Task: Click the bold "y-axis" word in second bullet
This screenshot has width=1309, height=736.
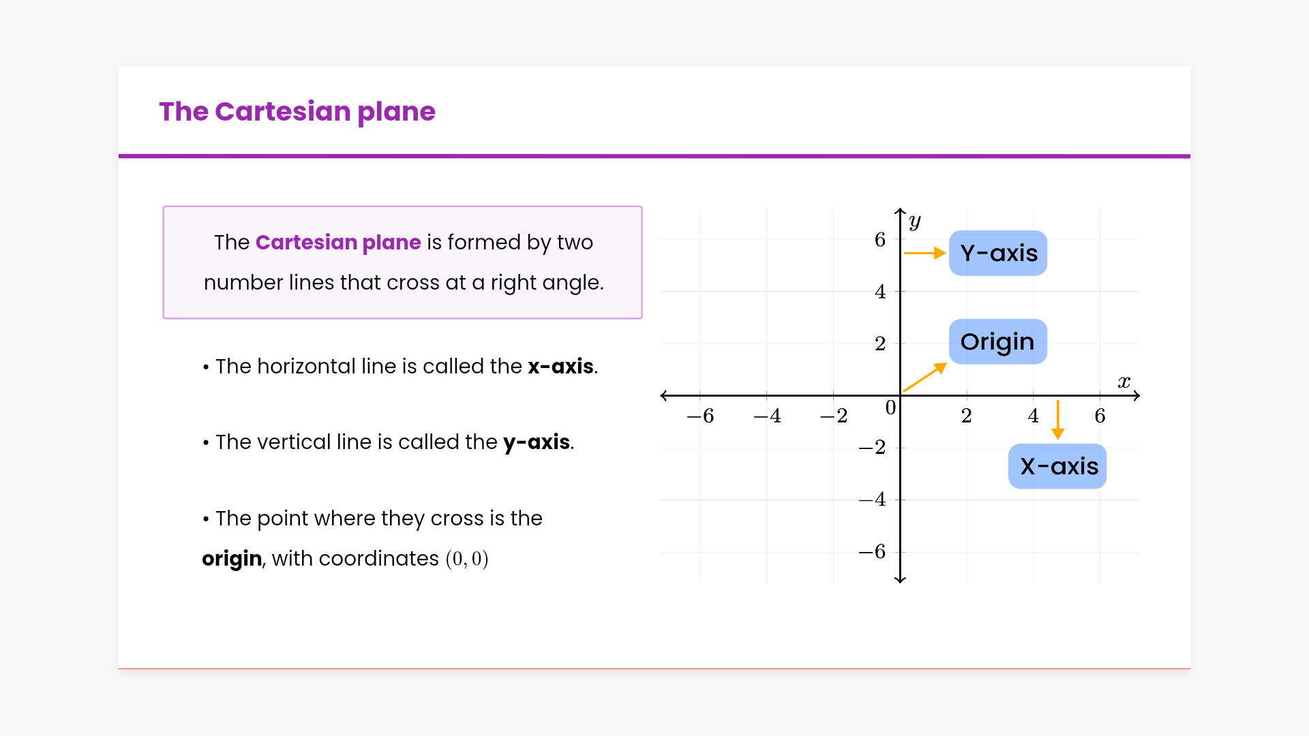Action: tap(537, 442)
